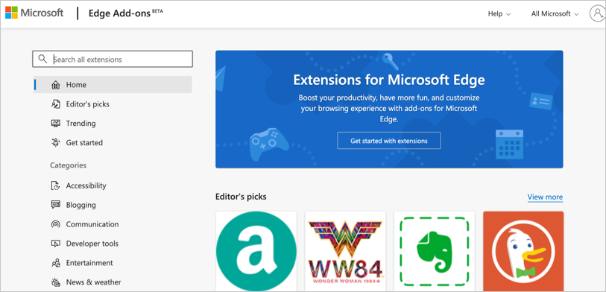
Task: Click the search magnifier icon
Action: click(42, 59)
